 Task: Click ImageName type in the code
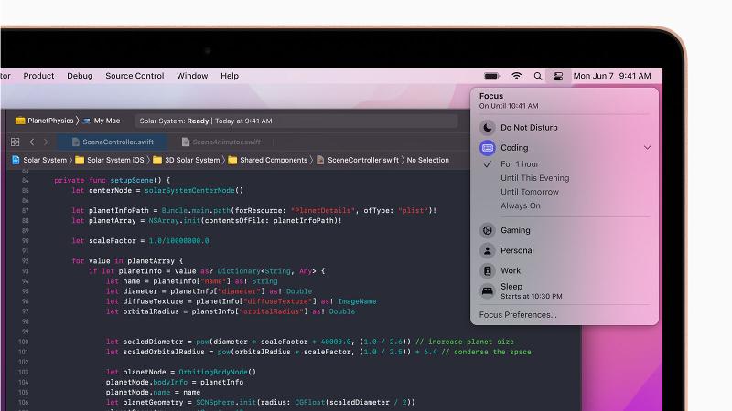357,301
